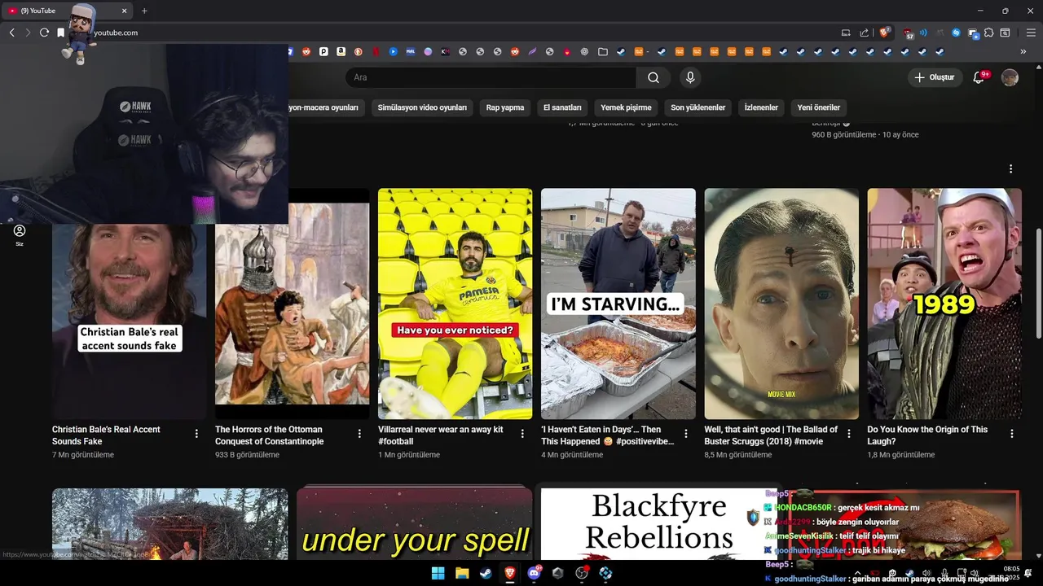
Task: Open options for Ottoman Conquest short
Action: pos(359,434)
